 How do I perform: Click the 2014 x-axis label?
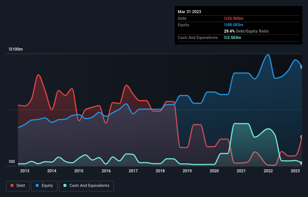tap(52, 171)
